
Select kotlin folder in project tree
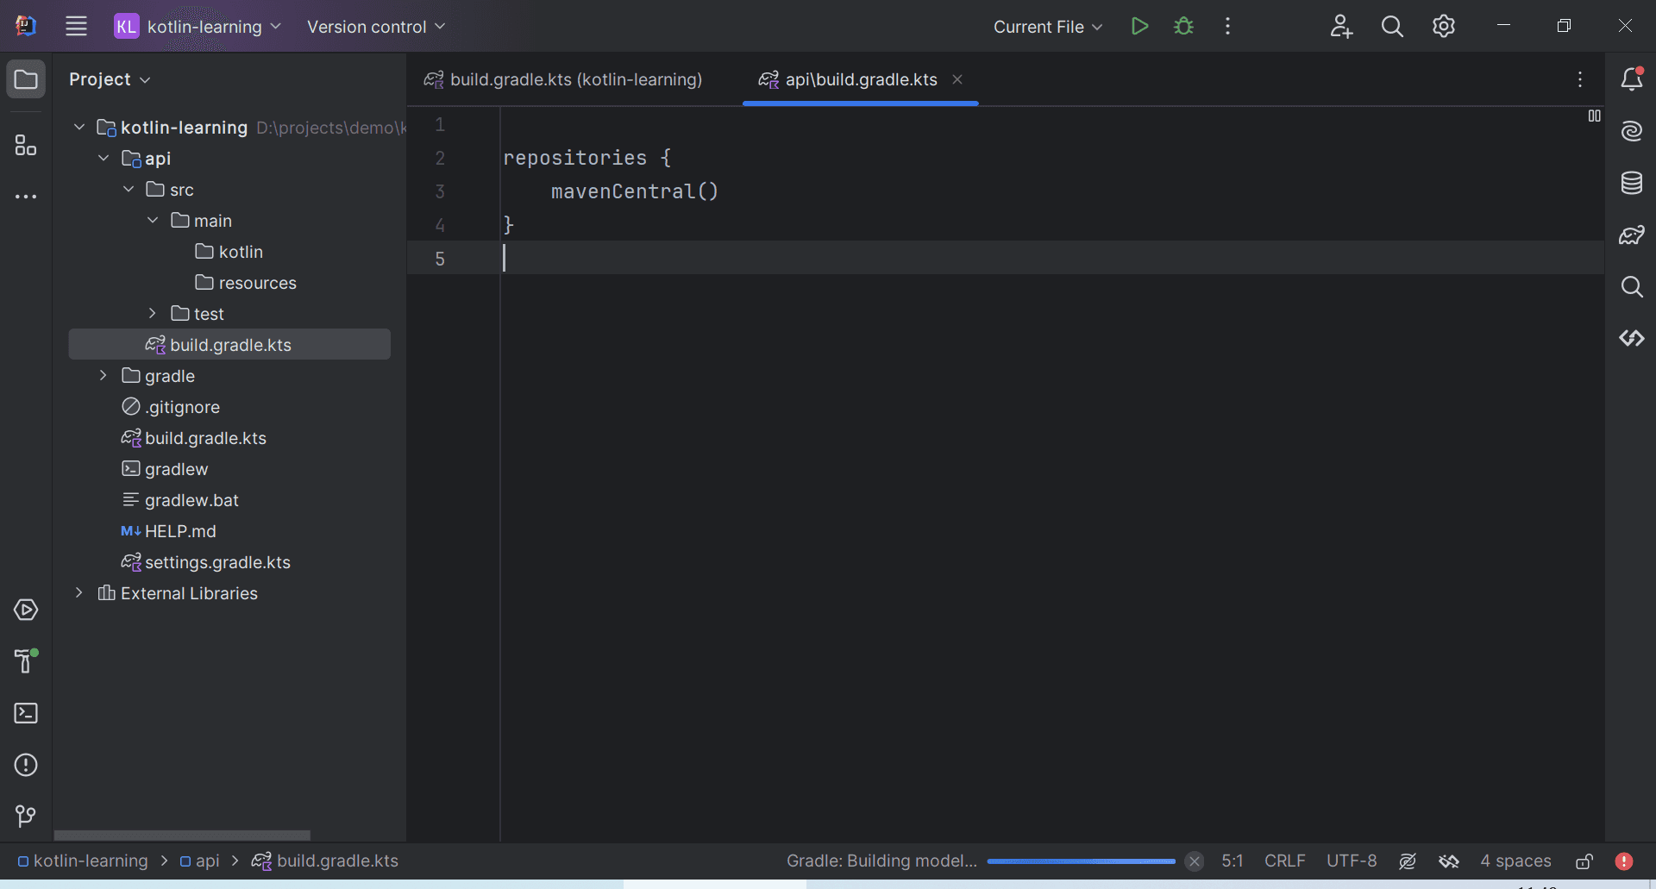[x=229, y=252]
